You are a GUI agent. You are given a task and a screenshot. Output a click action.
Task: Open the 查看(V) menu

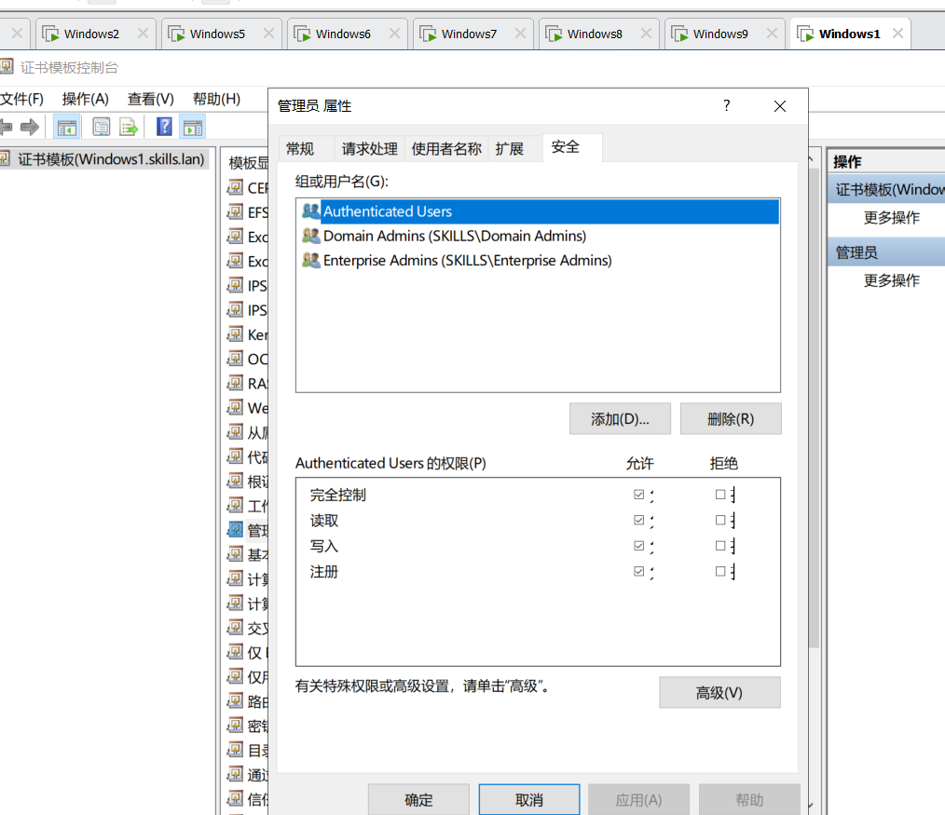pos(151,99)
